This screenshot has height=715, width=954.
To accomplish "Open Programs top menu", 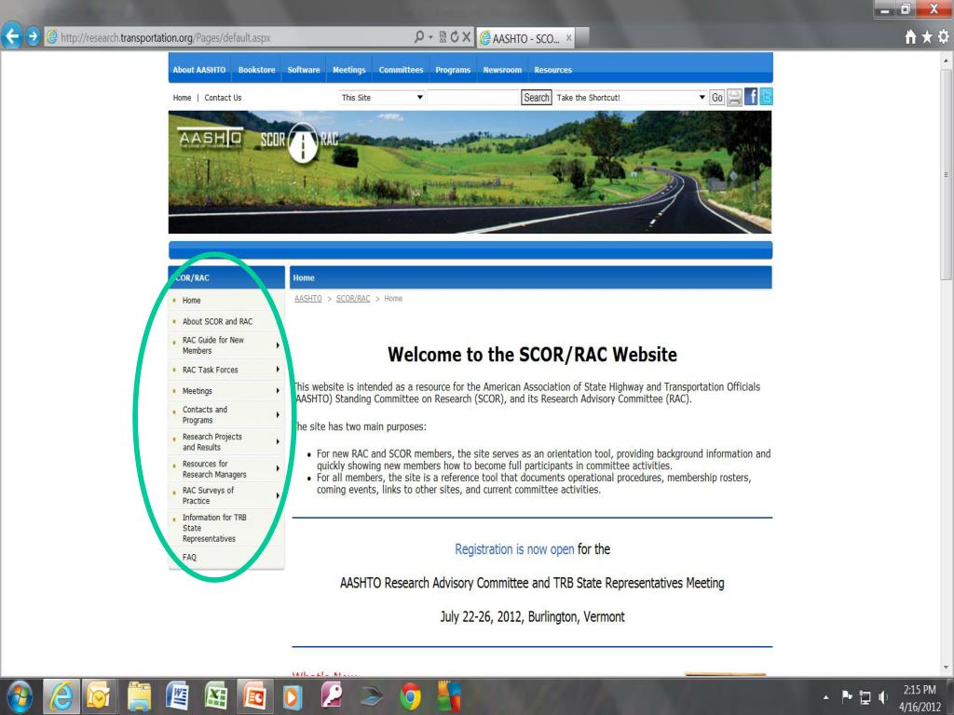I will click(453, 70).
